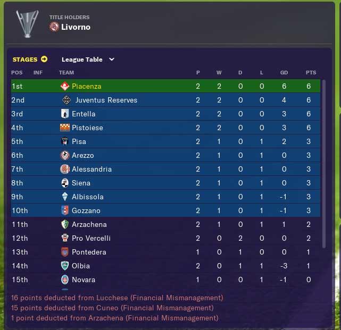Click the trophy icon beside Title Holders
This screenshot has height=330, width=341.
coord(28,24)
